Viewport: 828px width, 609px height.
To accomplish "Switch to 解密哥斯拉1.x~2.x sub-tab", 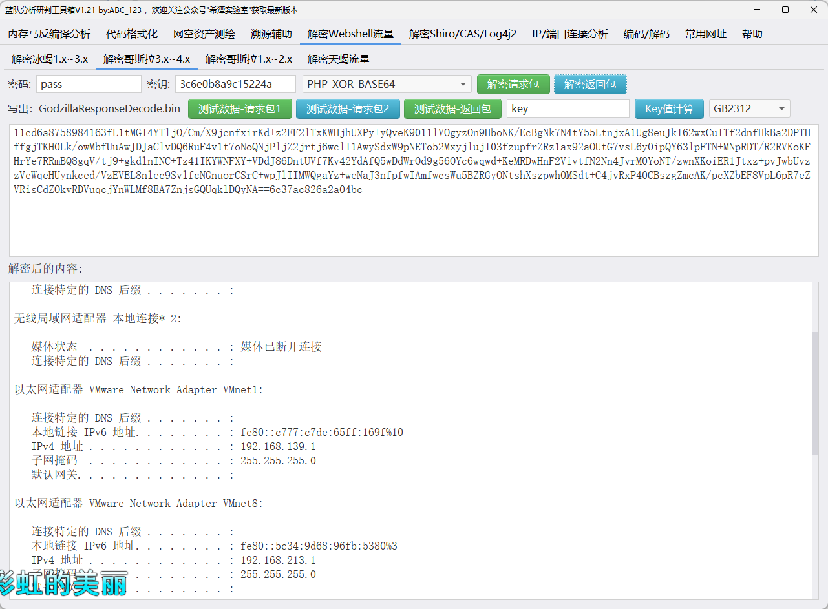I will 249,59.
